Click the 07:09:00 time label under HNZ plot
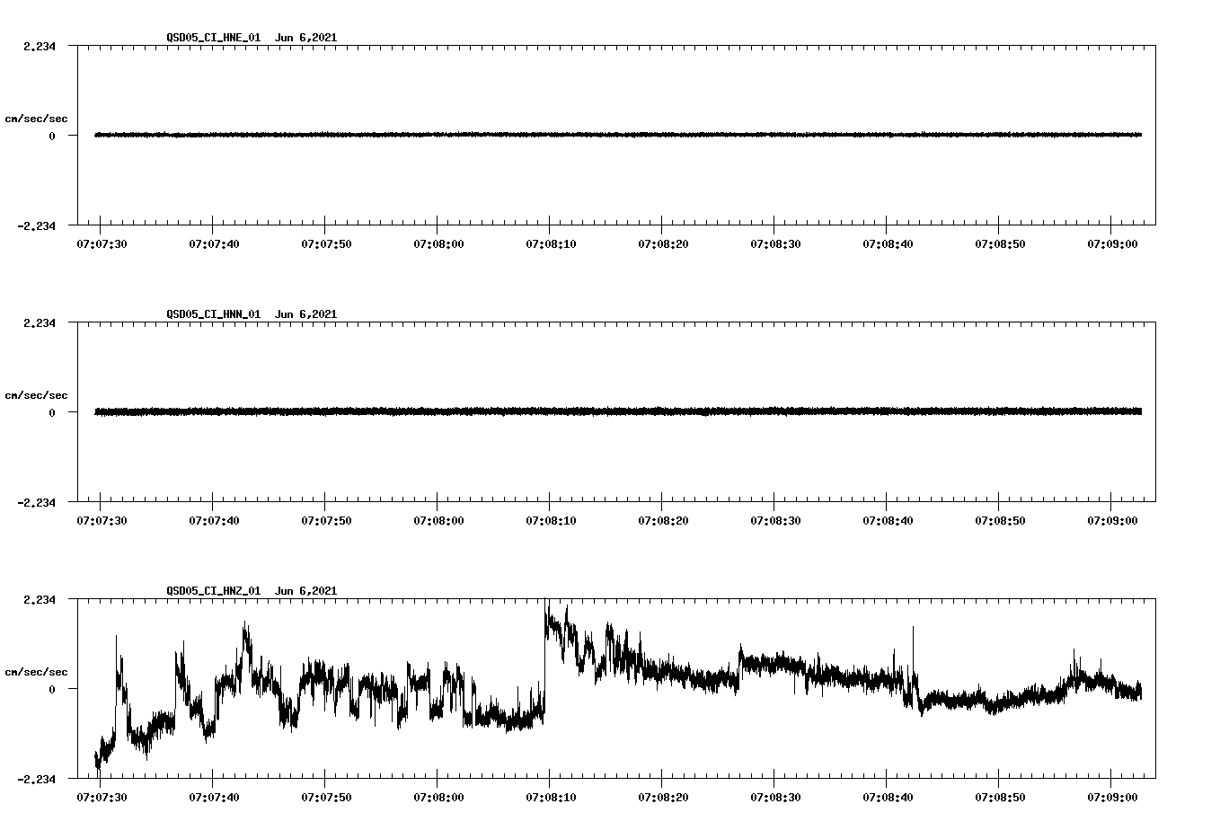The image size is (1220, 830). 1112,798
